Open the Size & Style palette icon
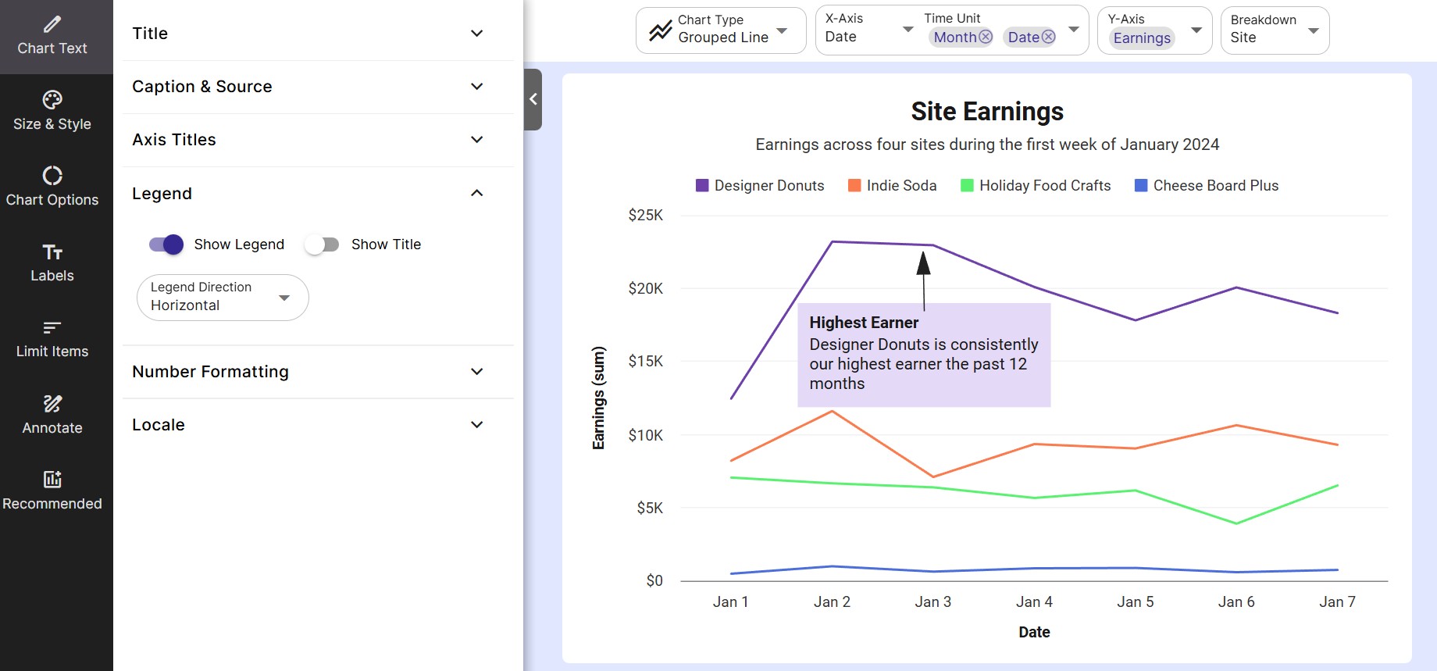Image resolution: width=1437 pixels, height=671 pixels. [52, 100]
